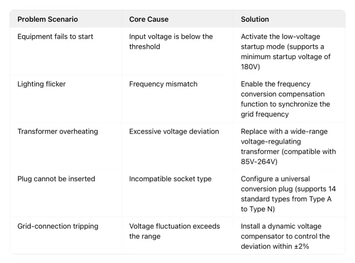
Task: Select the 'Plug cannot be inserted' cell
Action: [56, 179]
